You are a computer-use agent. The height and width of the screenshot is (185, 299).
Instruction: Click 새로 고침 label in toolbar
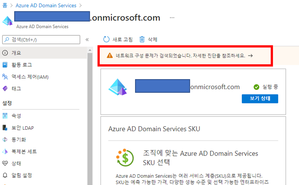pos(123,40)
